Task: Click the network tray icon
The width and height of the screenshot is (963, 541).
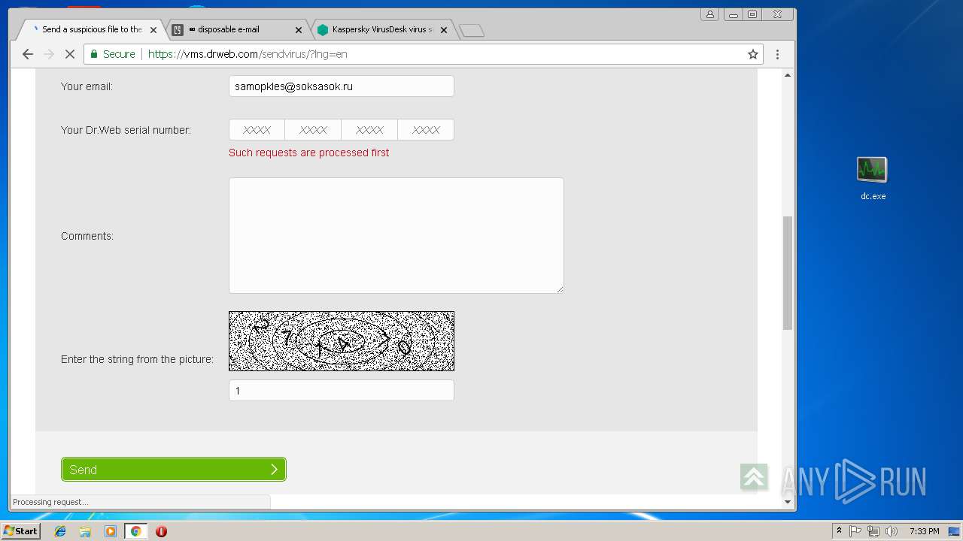Action: click(873, 531)
